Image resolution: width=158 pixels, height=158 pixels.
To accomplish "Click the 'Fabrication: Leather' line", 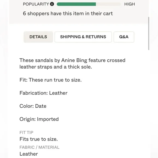I will pos(43,93).
